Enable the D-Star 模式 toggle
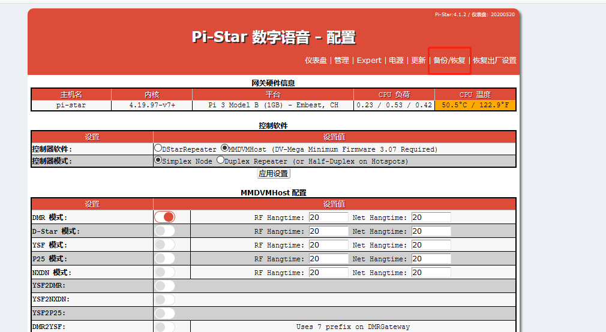606x332 pixels. coord(164,231)
